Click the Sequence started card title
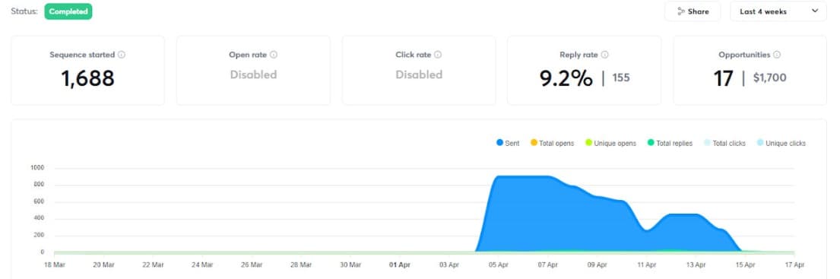Image resolution: width=840 pixels, height=279 pixels. tap(82, 55)
